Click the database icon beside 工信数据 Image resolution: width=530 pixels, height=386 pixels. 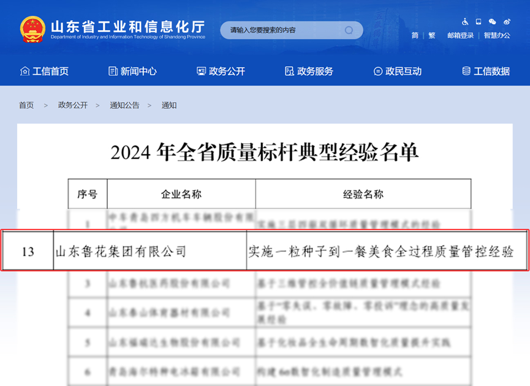(466, 71)
